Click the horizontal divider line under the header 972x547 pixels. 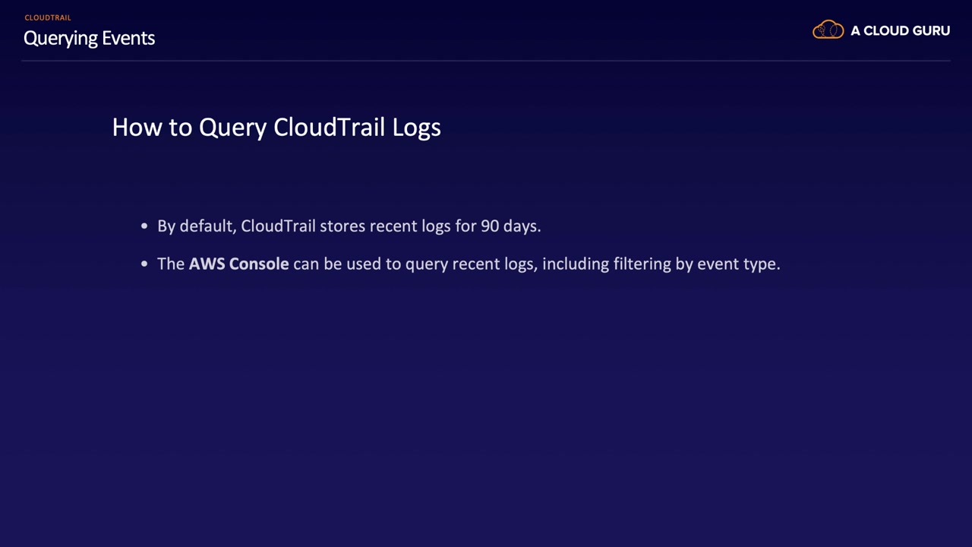point(486,61)
